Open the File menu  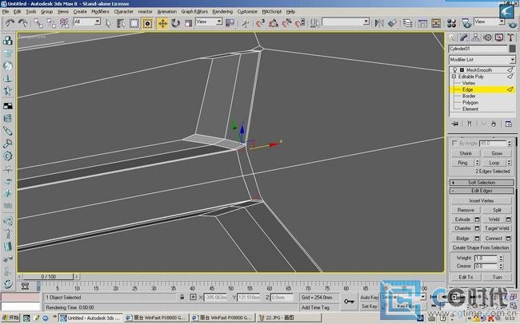click(6, 12)
